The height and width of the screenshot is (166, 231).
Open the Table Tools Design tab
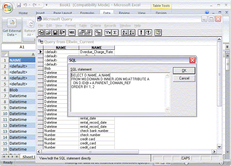(161, 13)
